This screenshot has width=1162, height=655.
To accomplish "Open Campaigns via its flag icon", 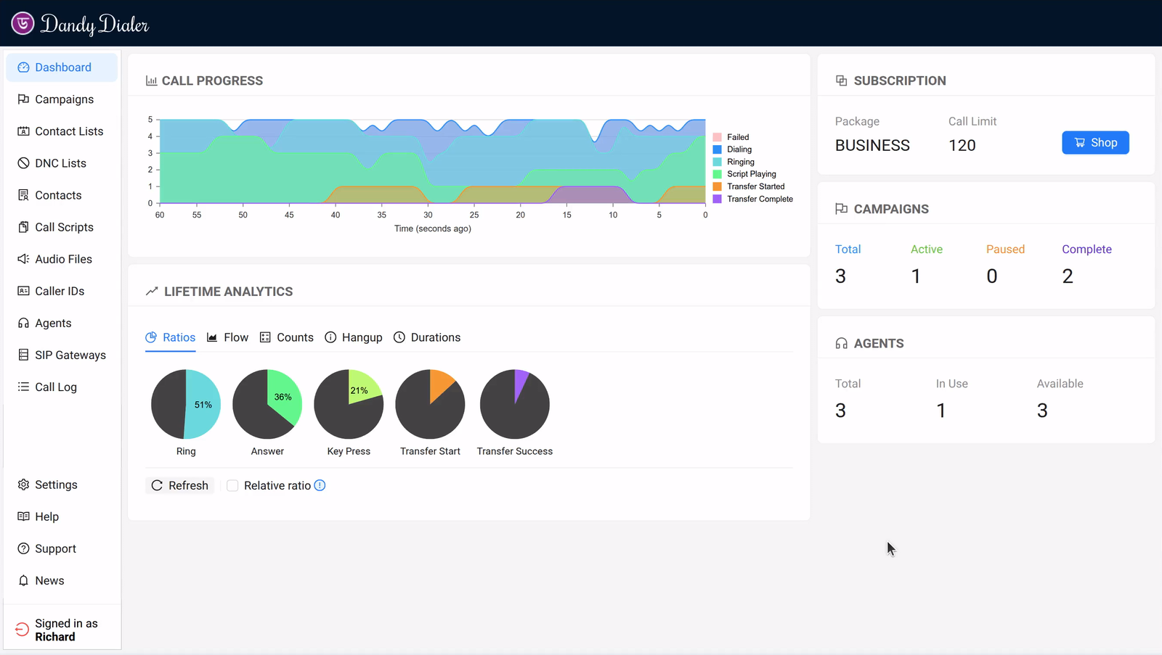I will pos(23,99).
